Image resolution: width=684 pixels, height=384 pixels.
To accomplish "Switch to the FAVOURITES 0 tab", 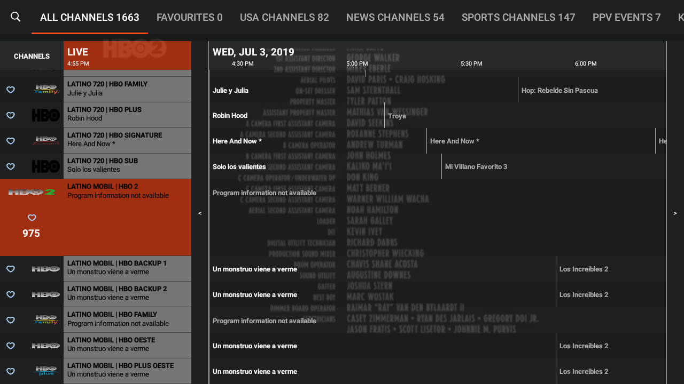I will click(x=189, y=17).
